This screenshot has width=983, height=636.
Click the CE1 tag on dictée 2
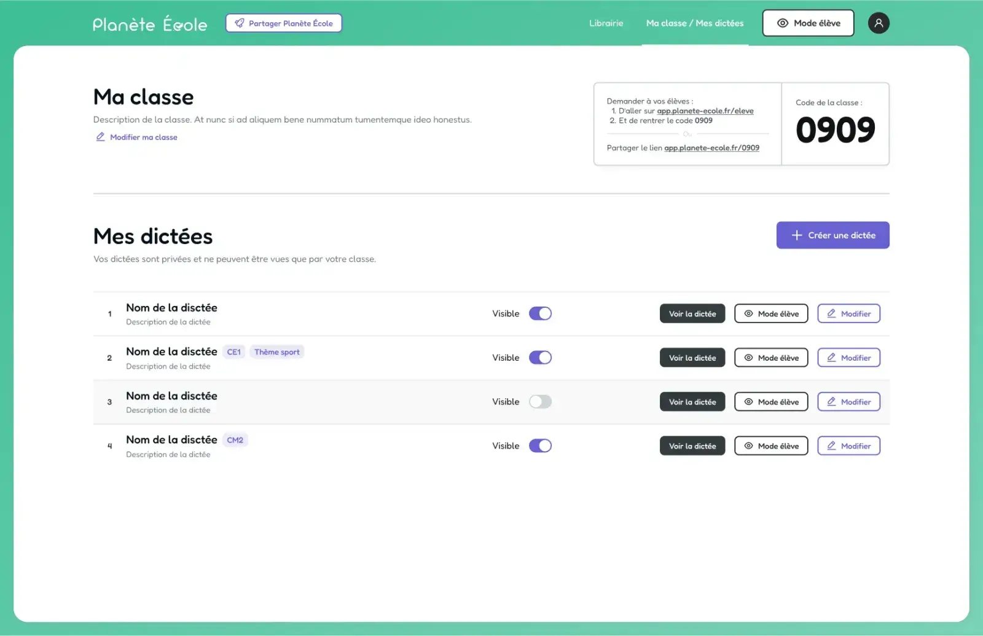(234, 352)
